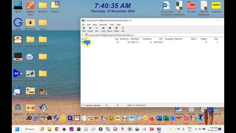
Task: Open the File menu in 7-Zip
Action: click(x=83, y=24)
